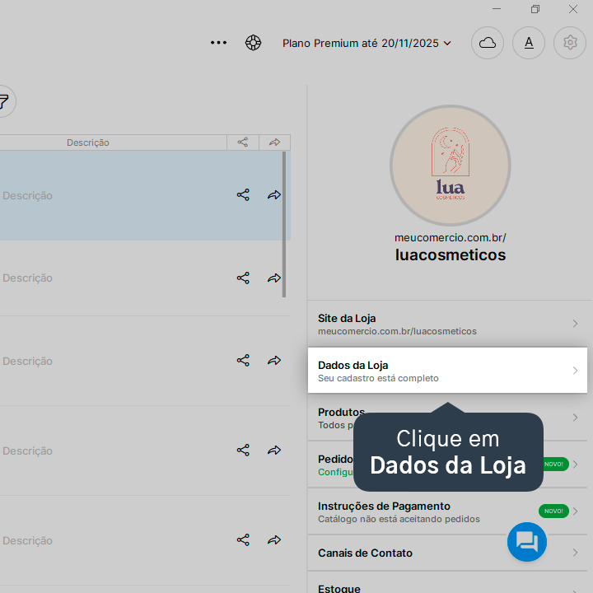The image size is (593, 593).
Task: Expand the Plano Premium plan dropdown
Action: click(x=367, y=43)
